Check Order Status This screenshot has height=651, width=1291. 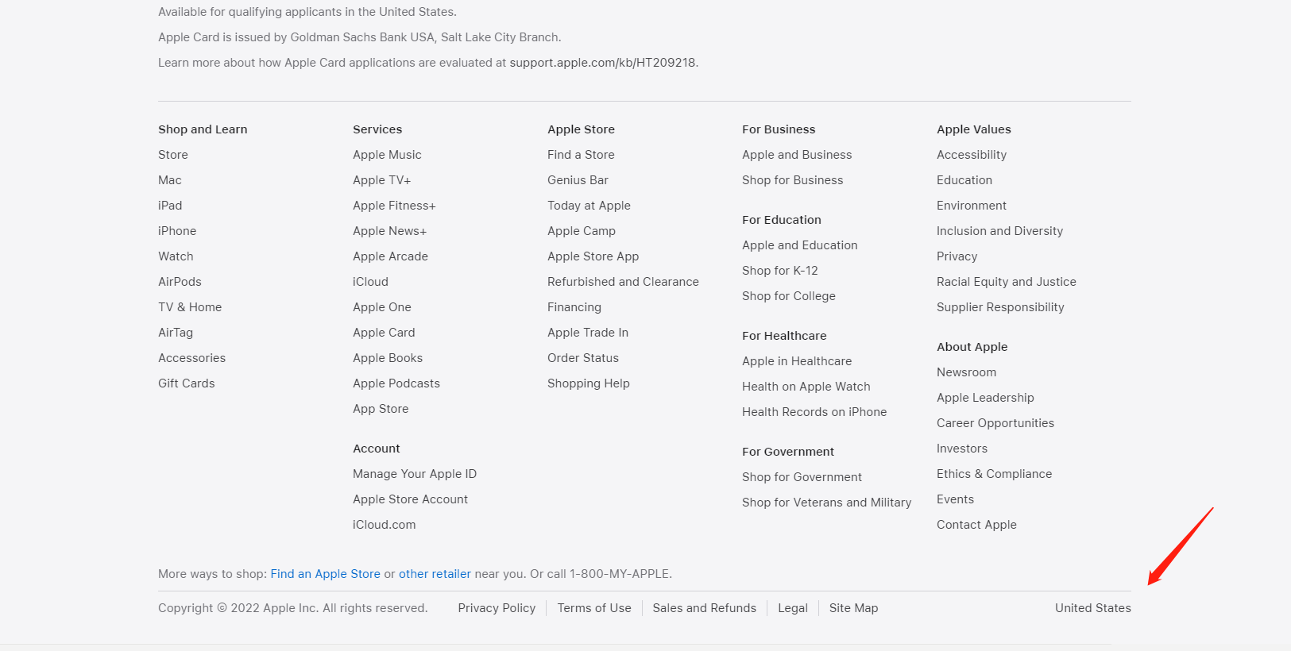pyautogui.click(x=583, y=358)
